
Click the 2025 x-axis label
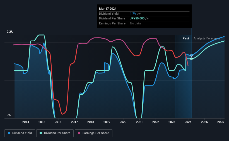click(204, 122)
